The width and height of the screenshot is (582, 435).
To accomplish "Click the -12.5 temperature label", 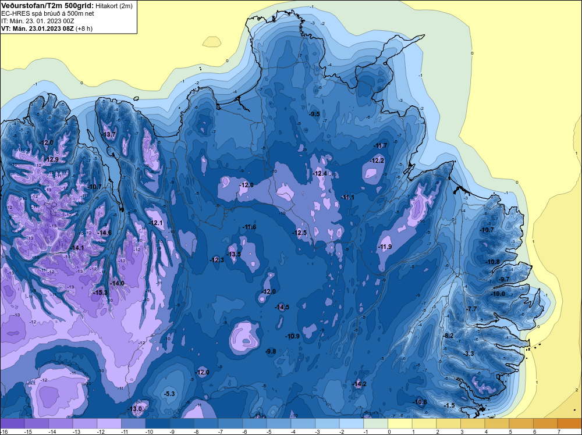I will tap(300, 233).
